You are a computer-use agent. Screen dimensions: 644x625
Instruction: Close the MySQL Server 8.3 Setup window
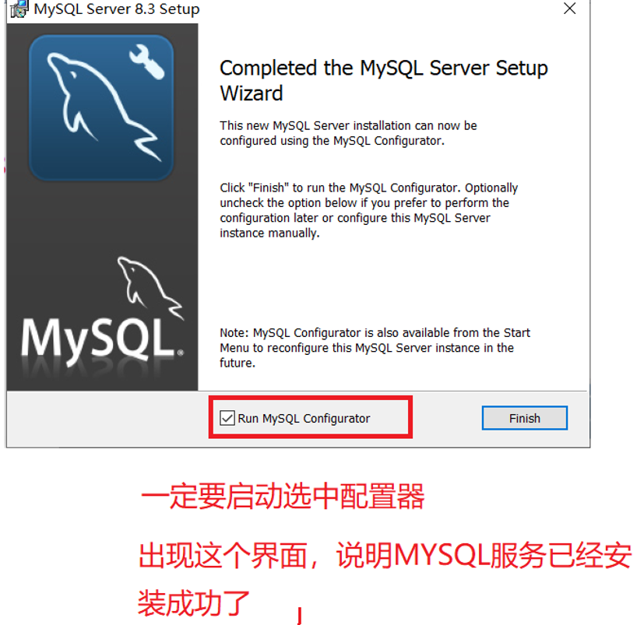click(569, 9)
